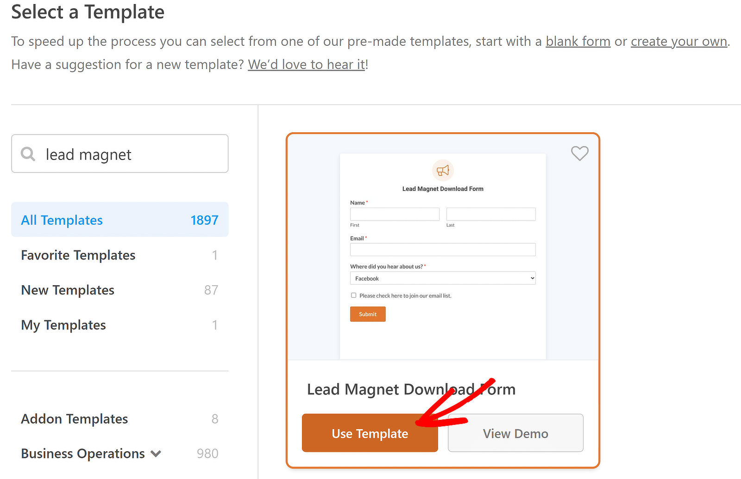Collapse the Business Operations chevron
The width and height of the screenshot is (741, 479).
[156, 454]
